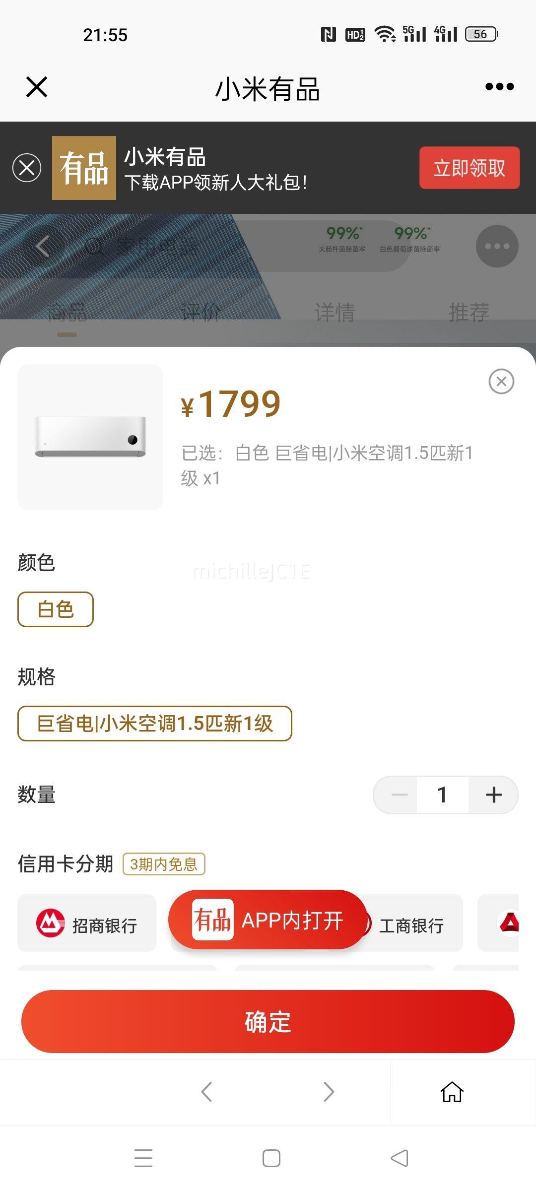Select the 白色 color option

coord(56,609)
